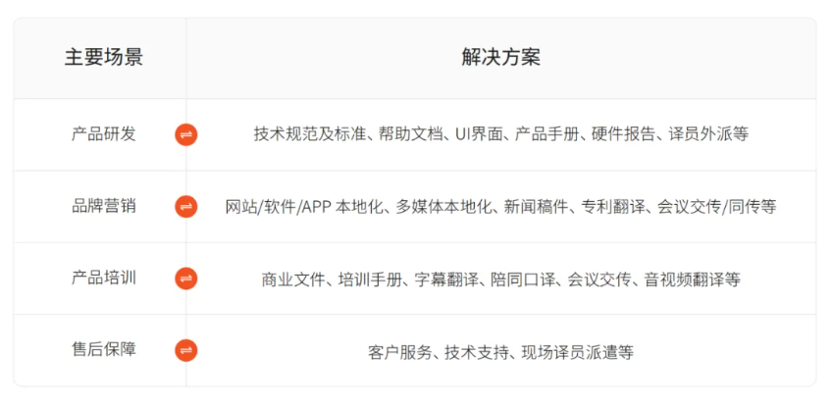Choose the 产品研发 scenario label
The image size is (832, 406).
point(104,134)
